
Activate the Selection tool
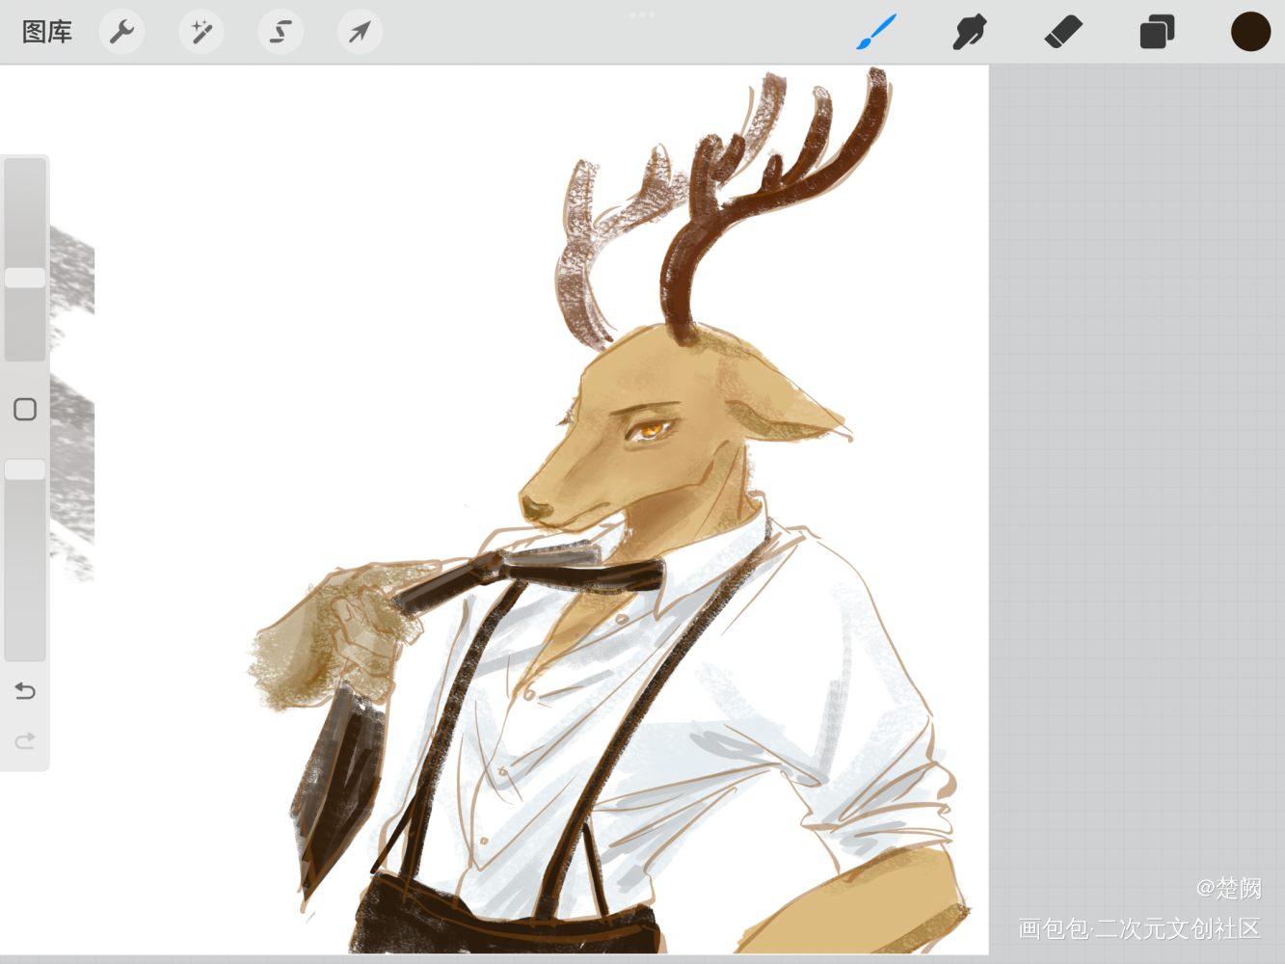click(x=281, y=32)
